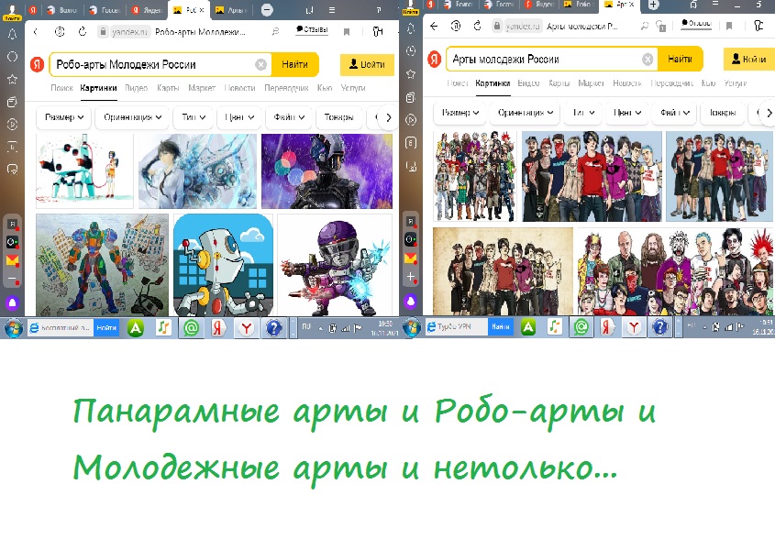Bookmark the Арты молодежи page in right browser
The height and width of the screenshot is (550, 775).
(729, 26)
